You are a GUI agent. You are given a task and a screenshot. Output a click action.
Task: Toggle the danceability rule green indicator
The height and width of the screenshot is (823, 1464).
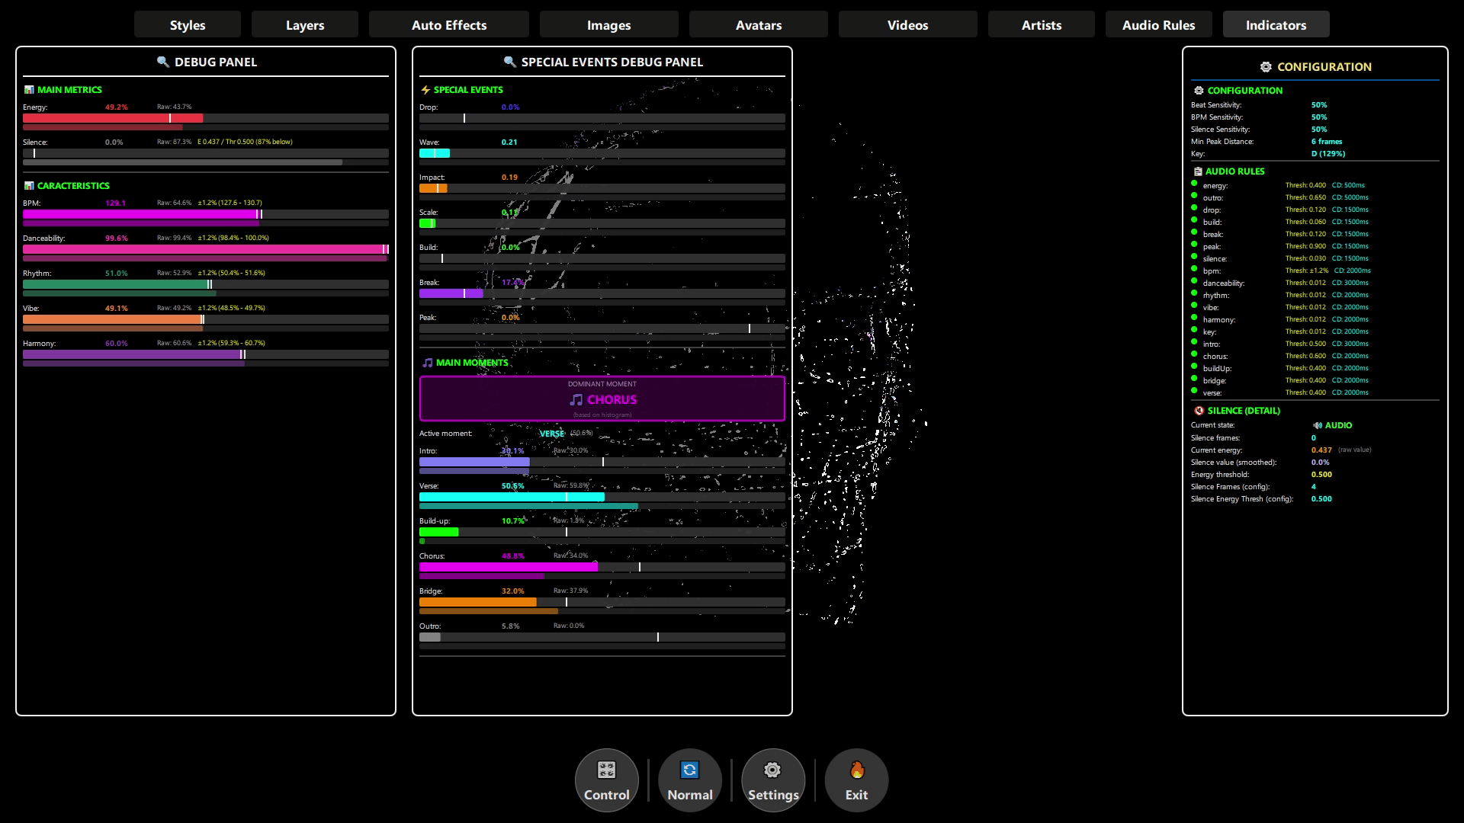coord(1194,280)
